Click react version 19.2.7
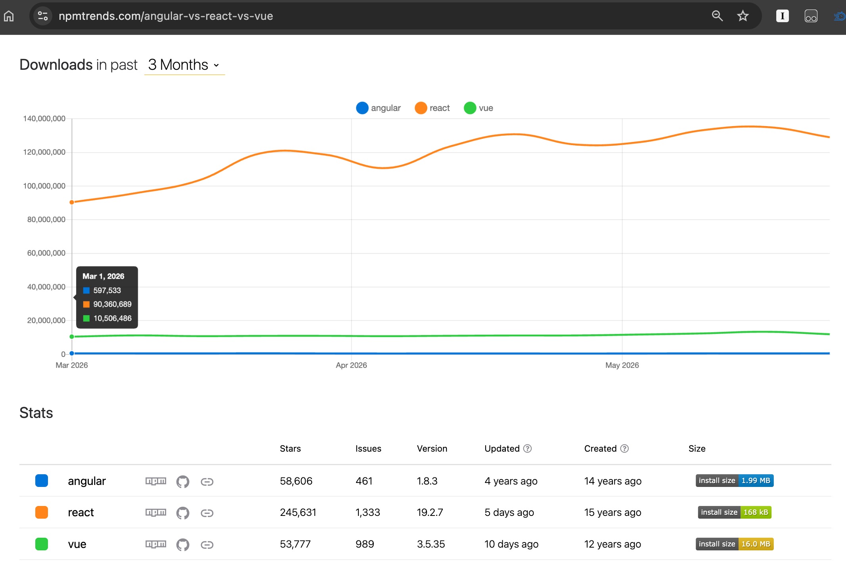Image resolution: width=846 pixels, height=571 pixels. point(430,512)
